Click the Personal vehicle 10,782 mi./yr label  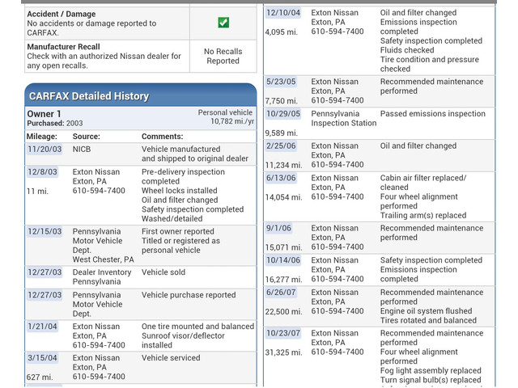click(x=226, y=117)
